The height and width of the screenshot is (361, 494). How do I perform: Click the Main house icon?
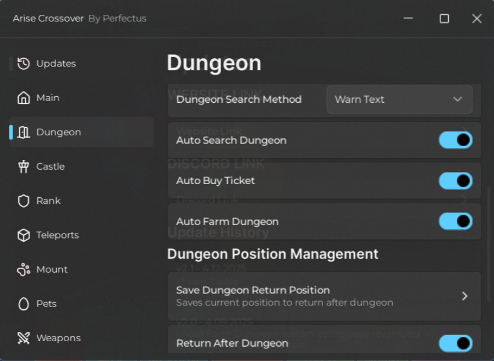click(23, 98)
